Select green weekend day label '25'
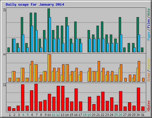152x118 pixels. click(116, 115)
